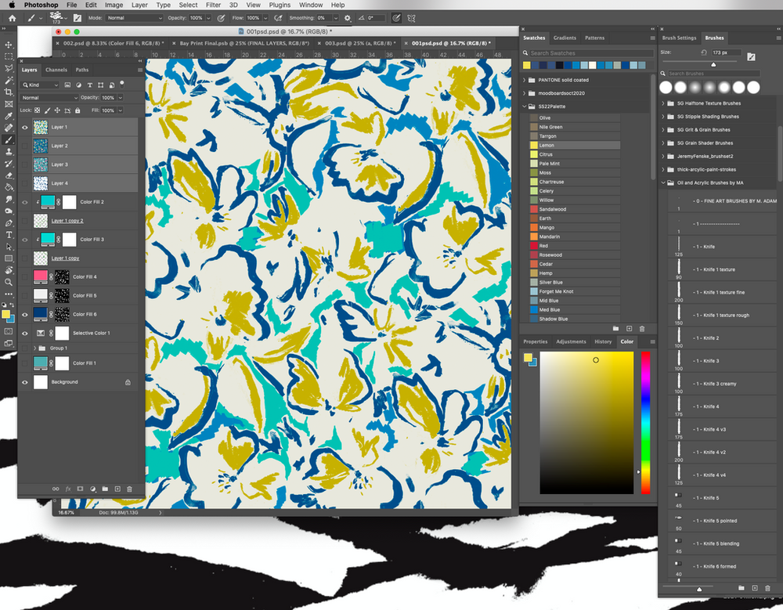783x610 pixels.
Task: Open the layer blending mode dropdown
Action: point(48,98)
